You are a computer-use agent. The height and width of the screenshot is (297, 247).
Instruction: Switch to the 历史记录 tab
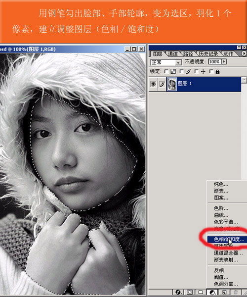click(x=208, y=54)
